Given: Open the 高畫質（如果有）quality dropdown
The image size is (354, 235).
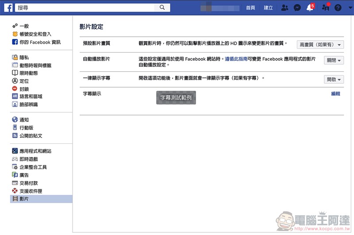Looking at the screenshot, I should point(320,44).
